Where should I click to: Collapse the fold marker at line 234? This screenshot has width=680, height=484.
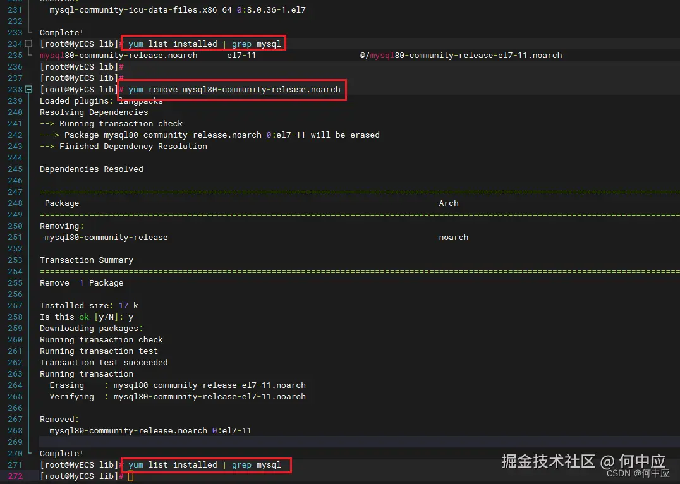click(28, 44)
